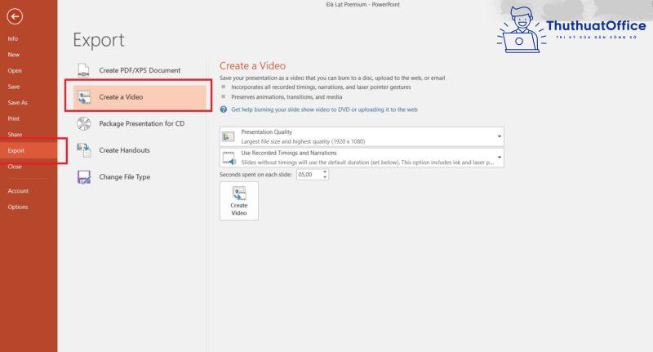Choose Open from the sidebar
Screen dimensions: 653x352
click(15, 71)
